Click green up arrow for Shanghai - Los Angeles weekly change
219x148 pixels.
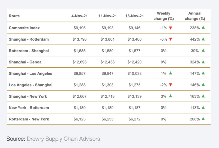[x=171, y=73]
